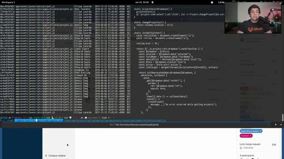Click the 'An error occurred while getting projects' message line
284x159 pixels.
coord(183,105)
